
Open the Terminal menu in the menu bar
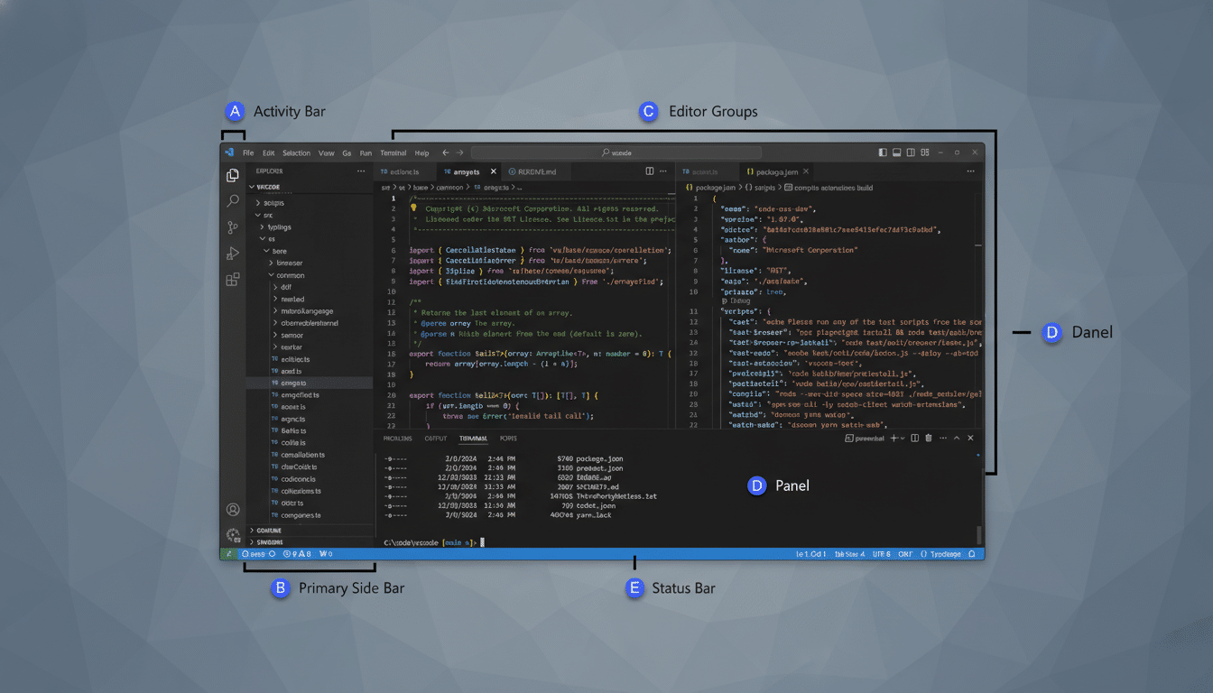click(x=392, y=152)
